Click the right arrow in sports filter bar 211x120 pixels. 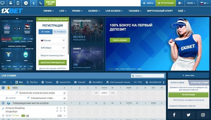point(164,82)
